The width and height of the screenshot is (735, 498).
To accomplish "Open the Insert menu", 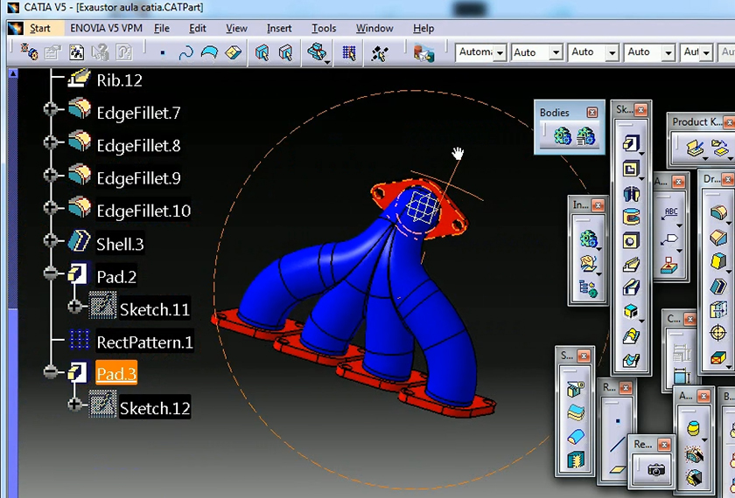I will pyautogui.click(x=279, y=28).
